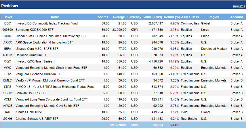246x129 pixels.
Task: Click the QQQ return value 14.79%
Action: [x=174, y=61]
